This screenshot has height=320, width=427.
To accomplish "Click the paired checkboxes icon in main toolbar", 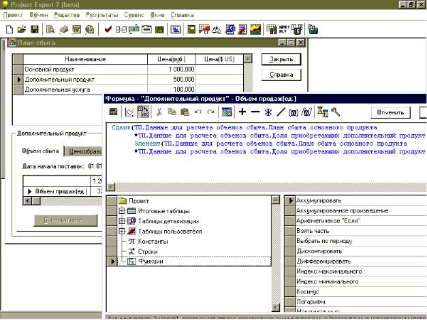I will coord(121,29).
